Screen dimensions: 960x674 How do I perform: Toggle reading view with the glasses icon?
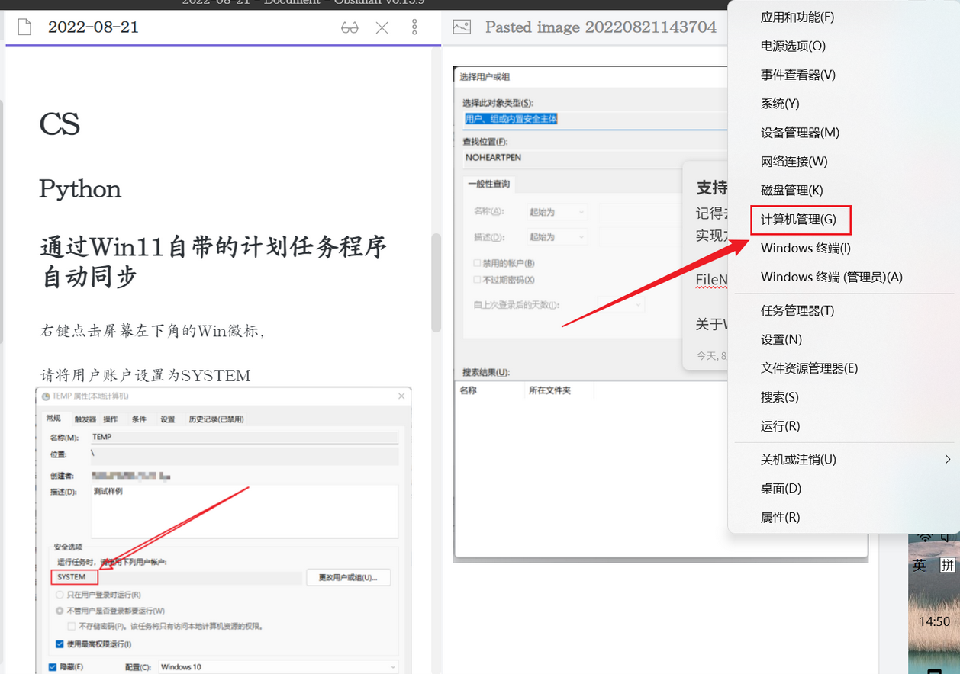click(x=350, y=28)
